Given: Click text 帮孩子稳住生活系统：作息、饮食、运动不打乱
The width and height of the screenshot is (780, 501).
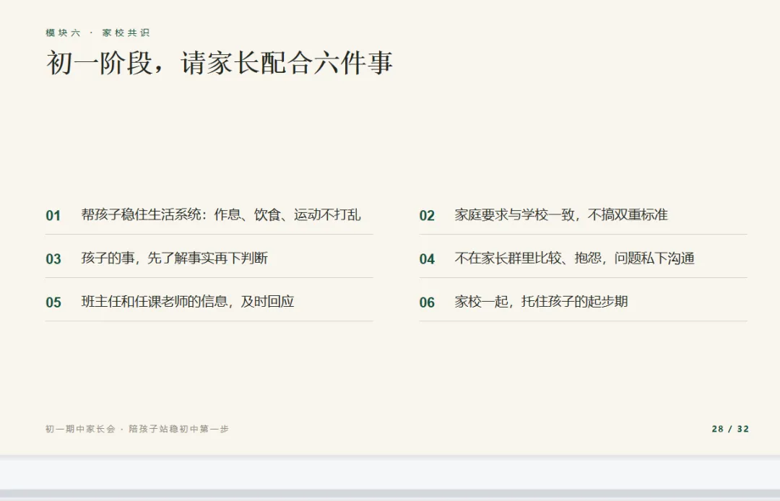Looking at the screenshot, I should 221,214.
